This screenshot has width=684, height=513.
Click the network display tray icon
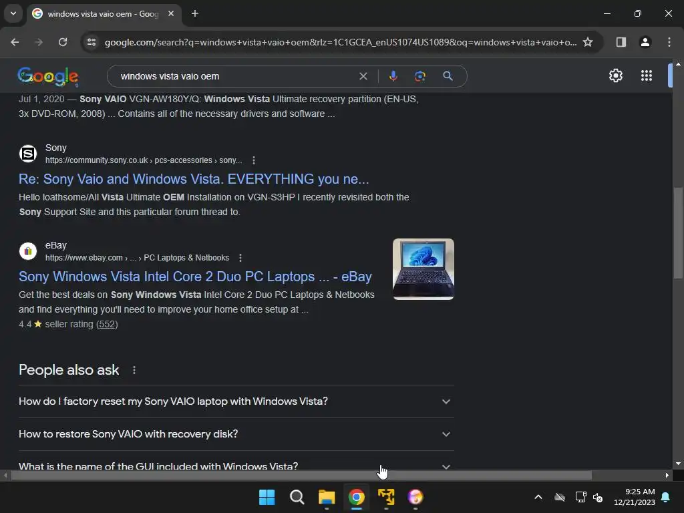click(580, 497)
